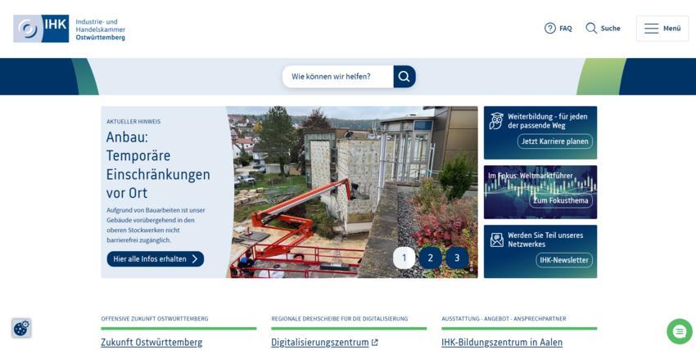Click the owl icon on Weiterbildung tile
The image size is (696, 350).
tap(496, 121)
